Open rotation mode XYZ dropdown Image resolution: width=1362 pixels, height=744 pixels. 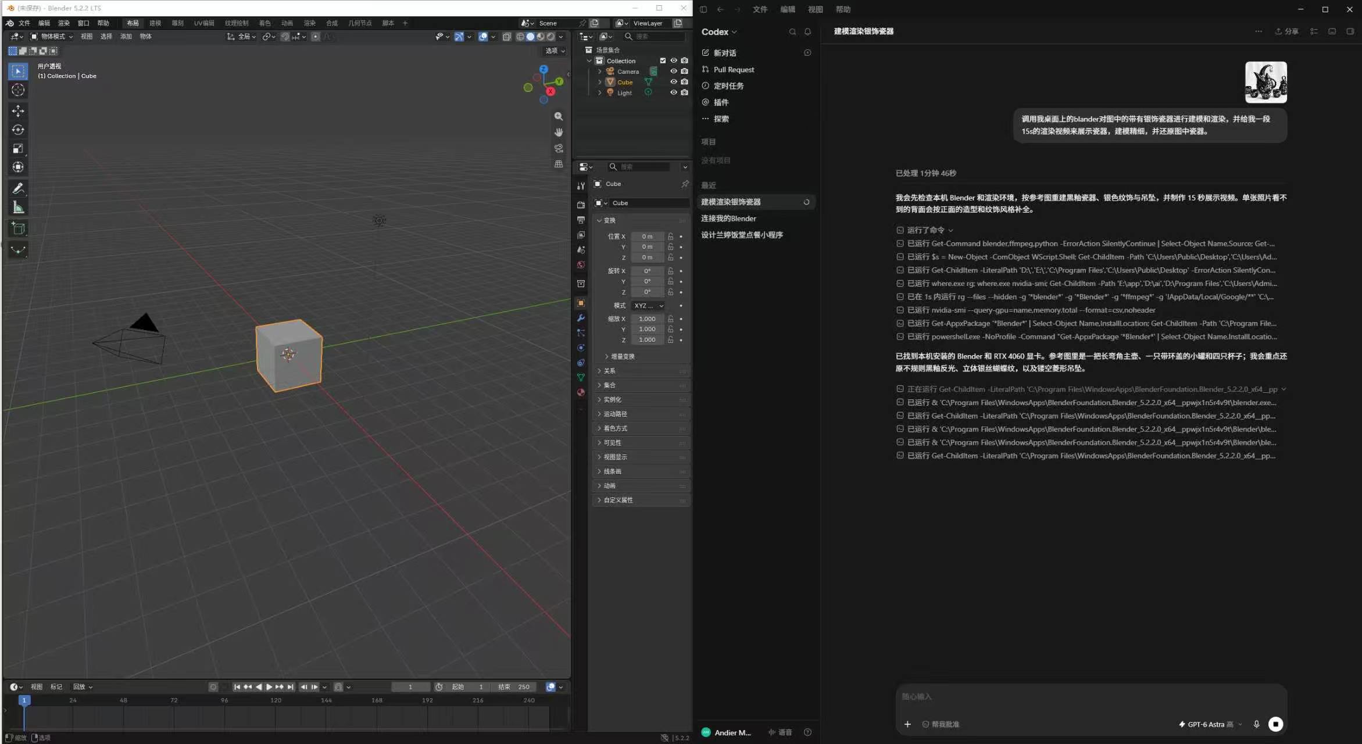tap(648, 306)
